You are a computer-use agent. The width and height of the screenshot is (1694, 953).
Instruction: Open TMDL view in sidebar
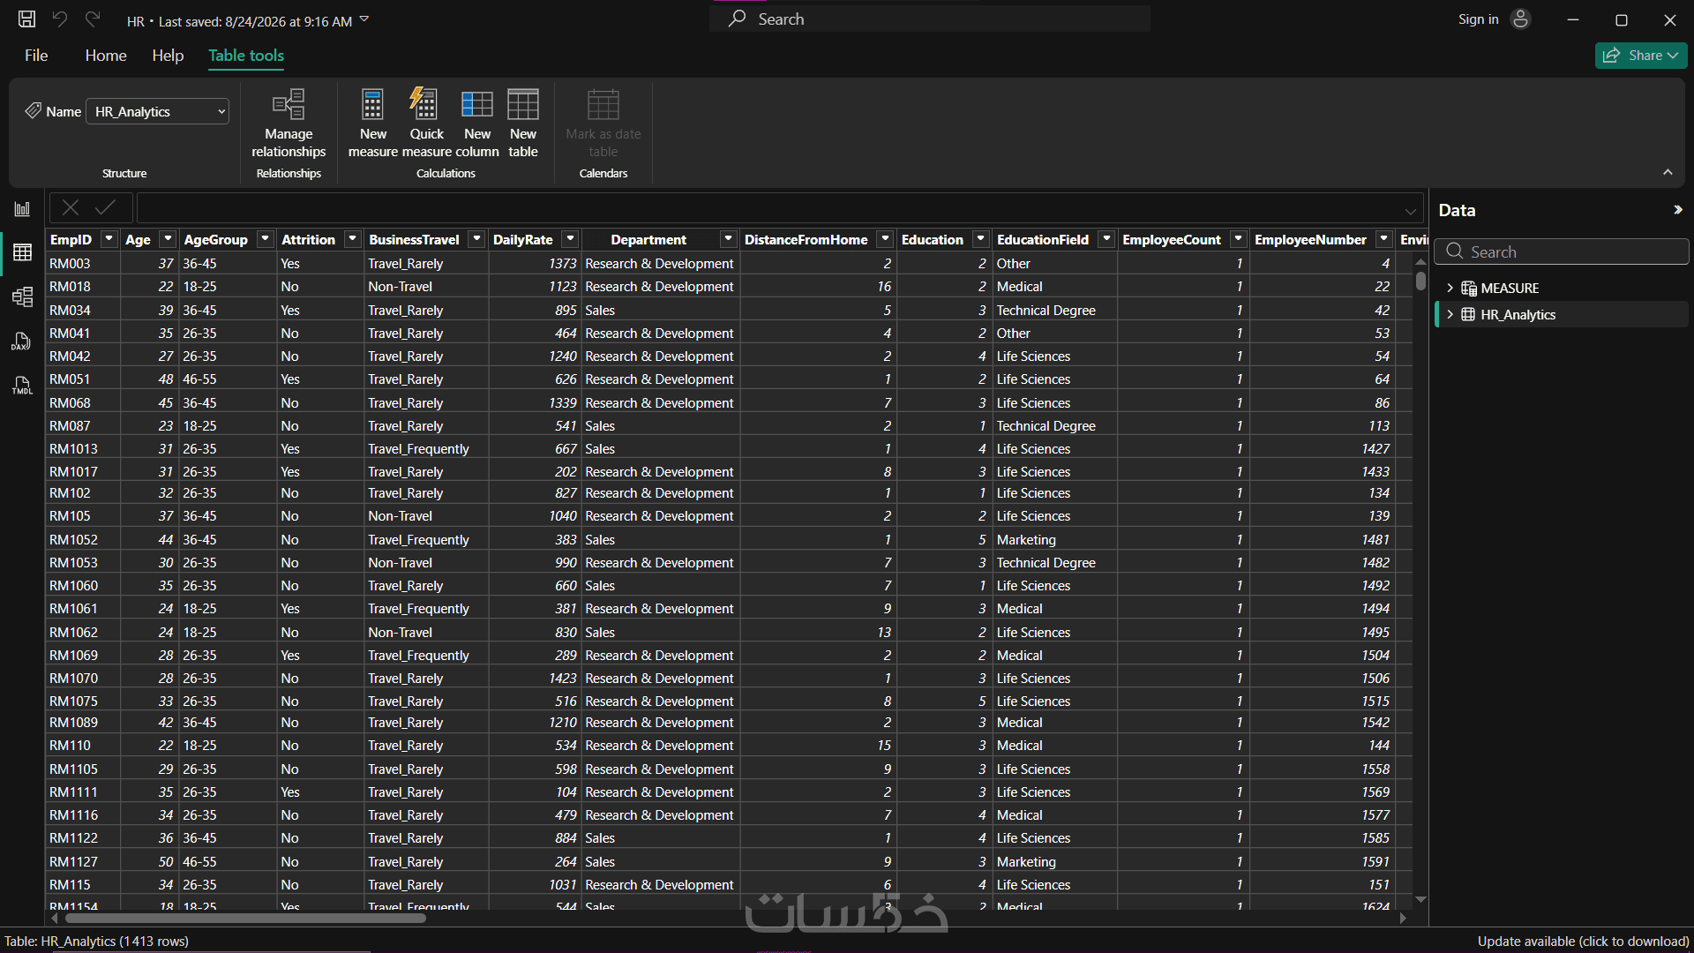point(22,386)
